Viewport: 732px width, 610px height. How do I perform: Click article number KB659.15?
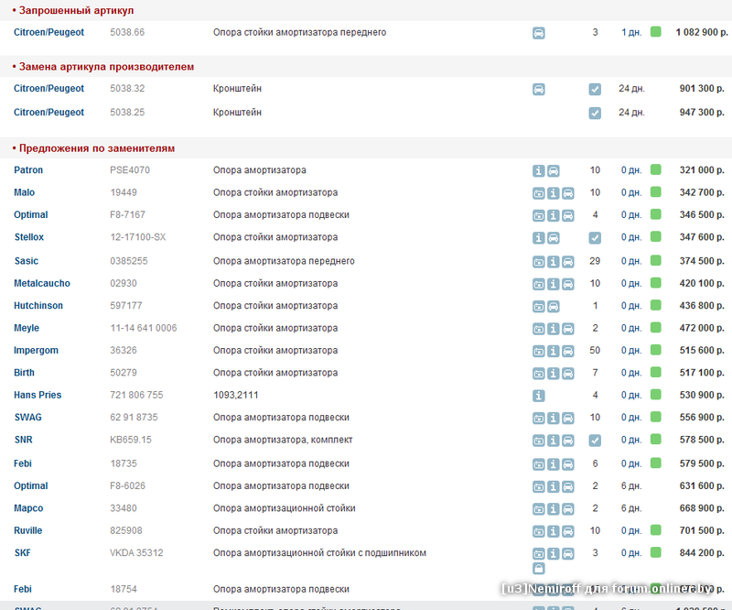pyautogui.click(x=131, y=441)
